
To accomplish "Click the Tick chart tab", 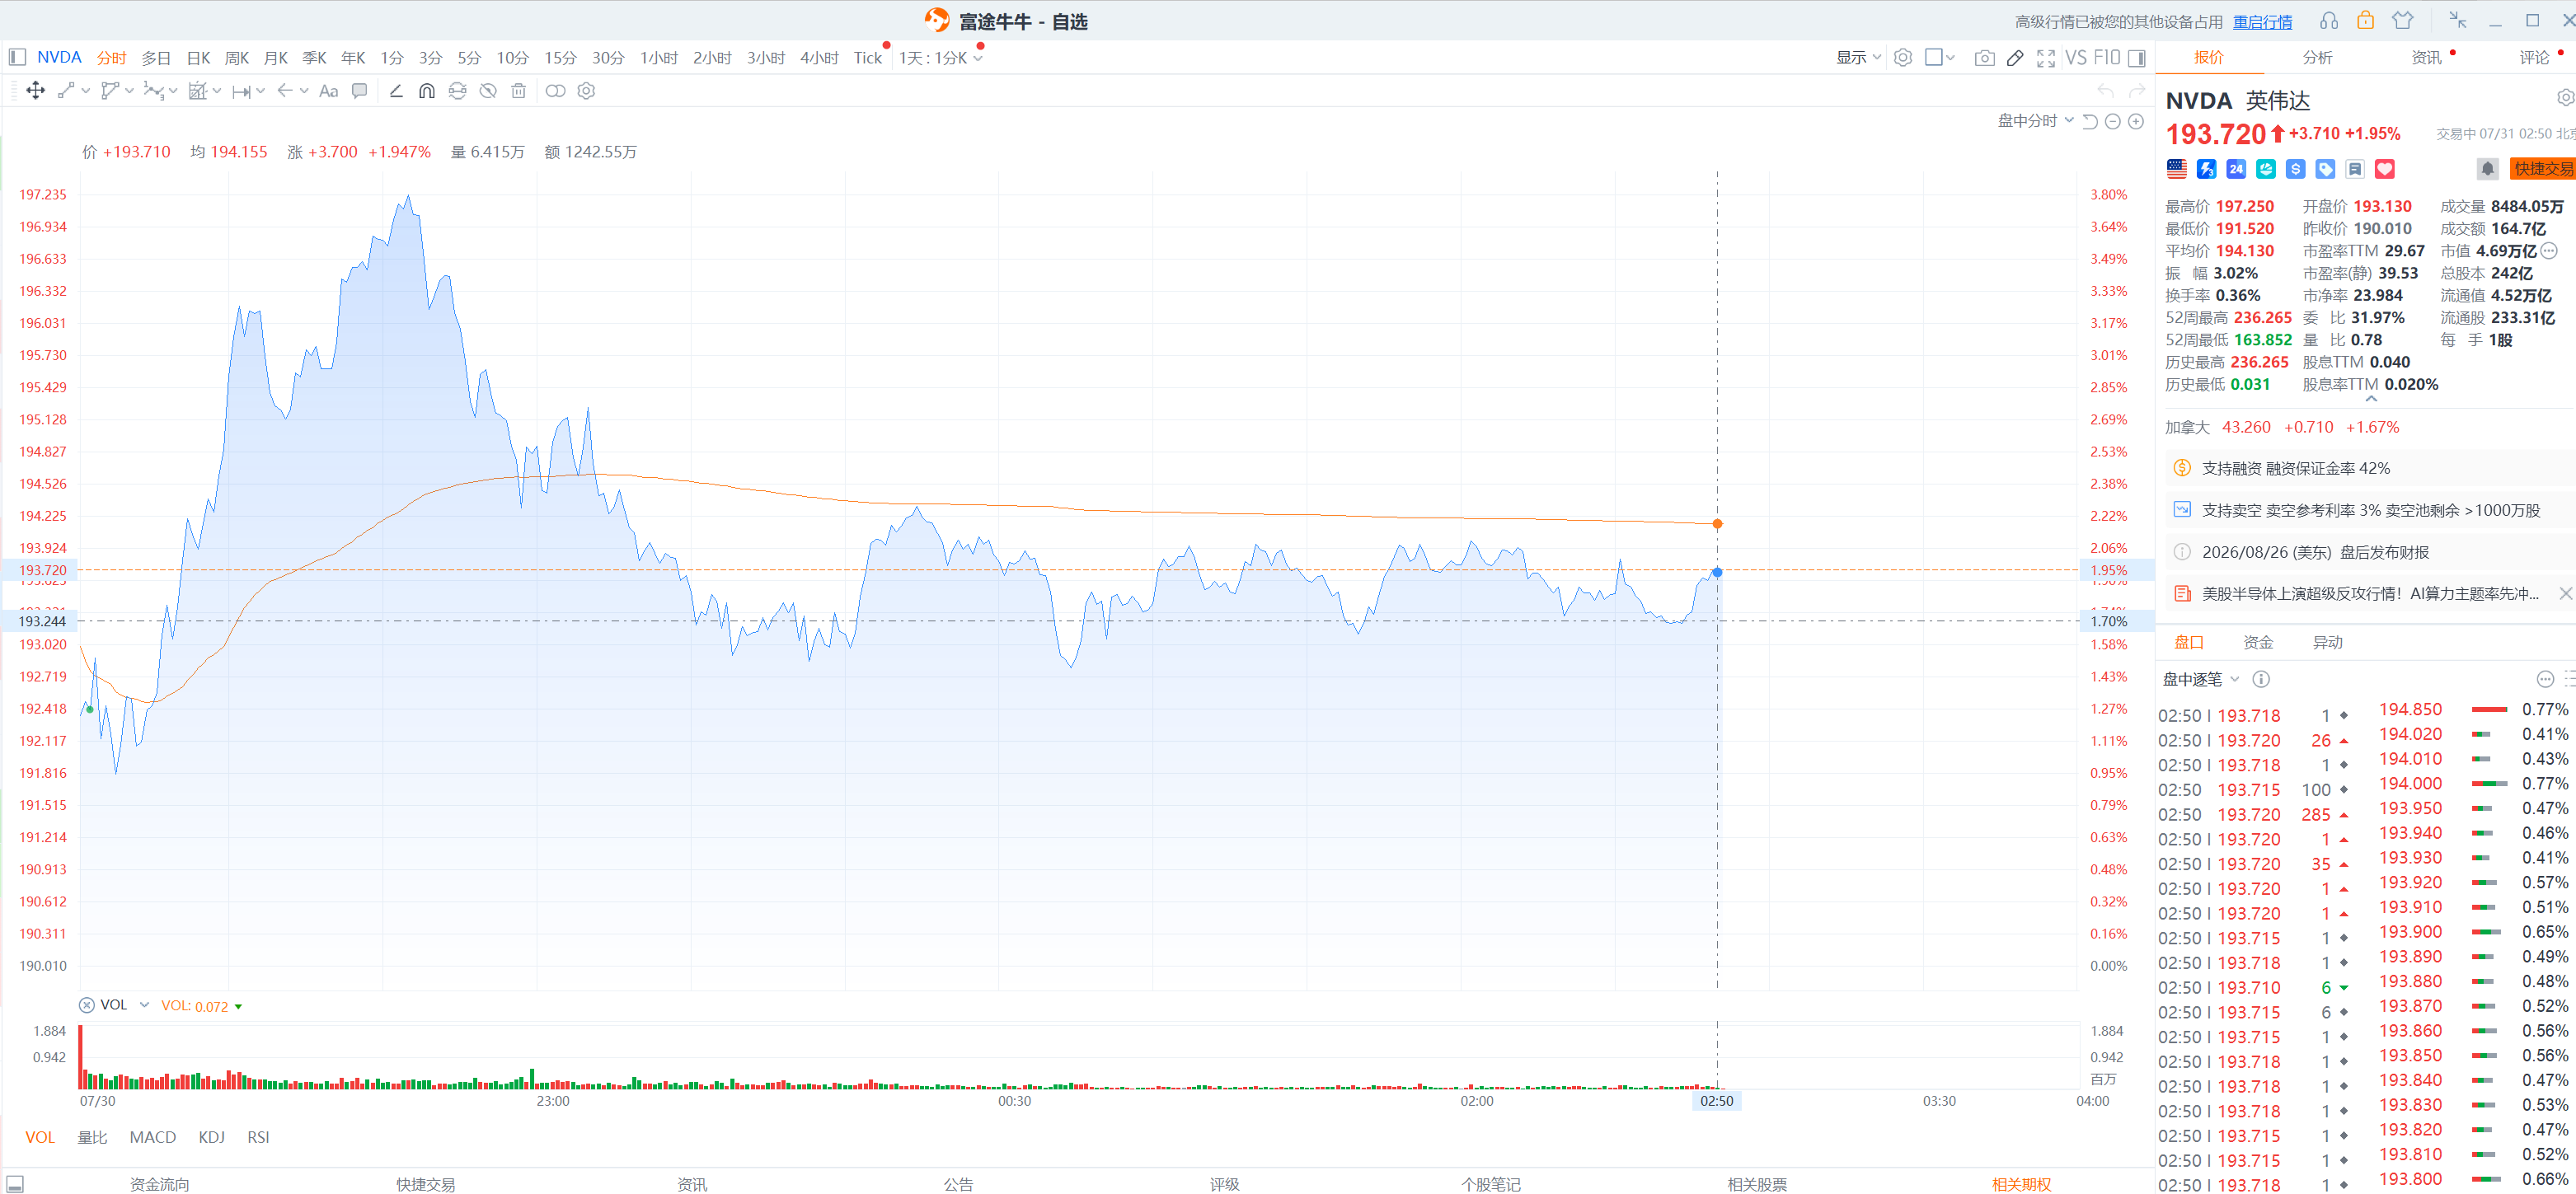I will [867, 58].
